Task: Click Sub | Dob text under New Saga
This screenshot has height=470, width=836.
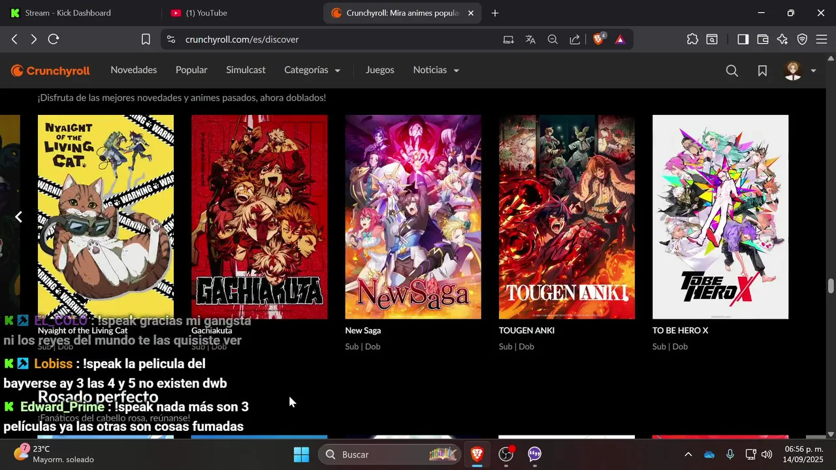Action: tap(362, 347)
